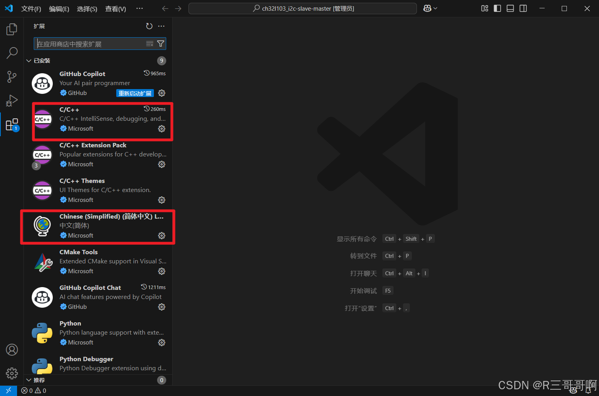
Task: Open the 选择(S) menu
Action: coord(87,9)
